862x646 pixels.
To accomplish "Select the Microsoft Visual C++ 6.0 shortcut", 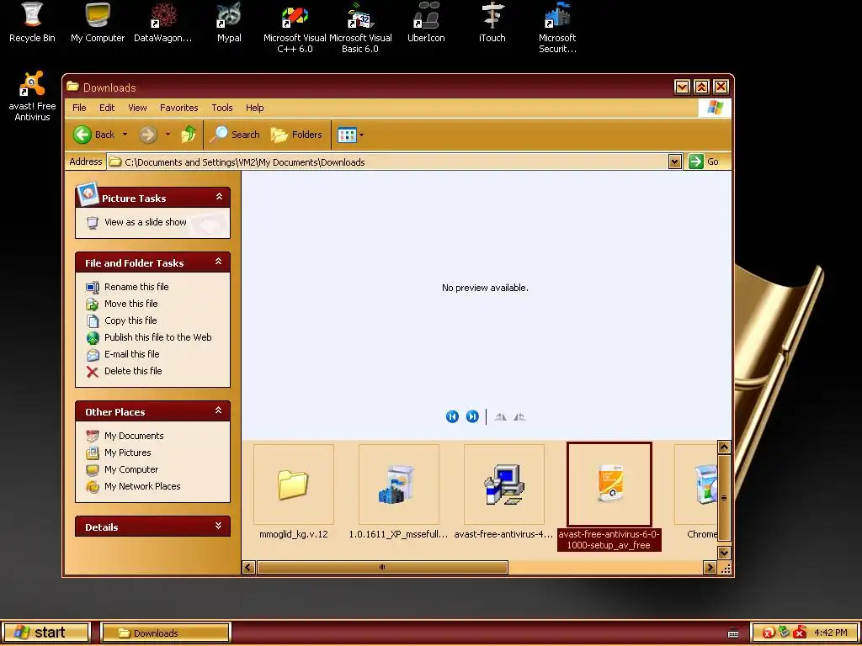I will [295, 28].
